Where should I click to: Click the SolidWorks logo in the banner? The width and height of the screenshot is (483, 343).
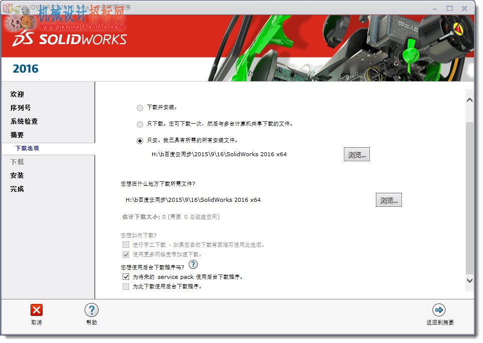pos(70,40)
